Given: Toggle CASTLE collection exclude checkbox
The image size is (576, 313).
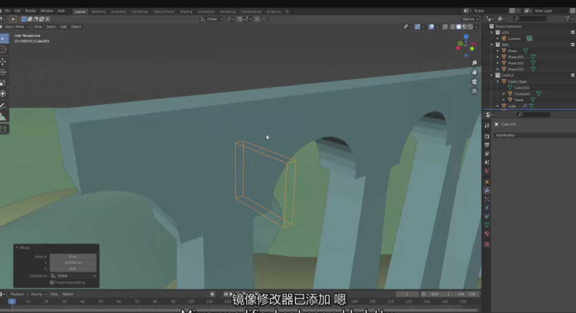Looking at the screenshot, I should [x=572, y=75].
